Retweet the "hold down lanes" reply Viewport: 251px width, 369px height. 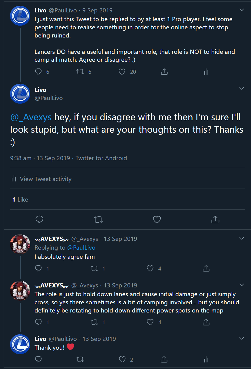click(94, 322)
